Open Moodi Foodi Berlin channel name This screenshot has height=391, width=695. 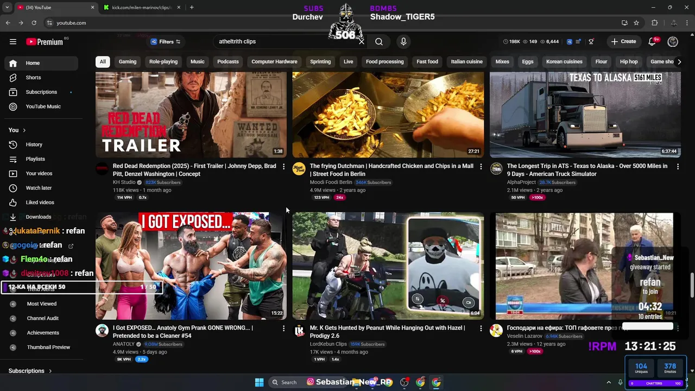click(x=331, y=182)
